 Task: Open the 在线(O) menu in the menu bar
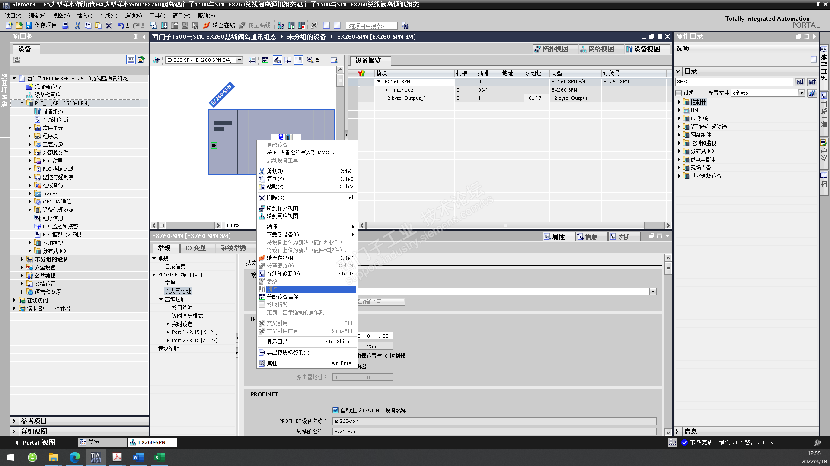click(109, 16)
